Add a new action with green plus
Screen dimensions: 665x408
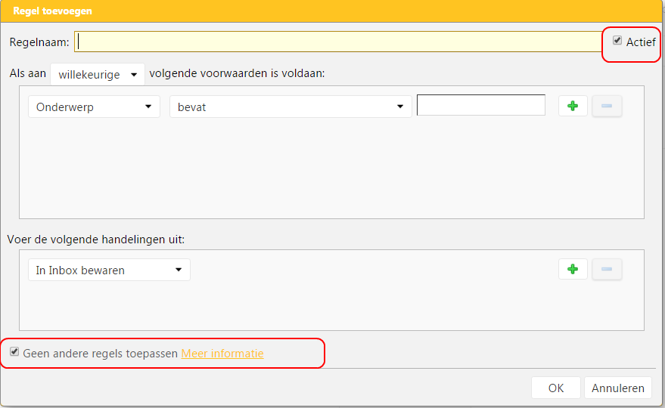coord(573,269)
